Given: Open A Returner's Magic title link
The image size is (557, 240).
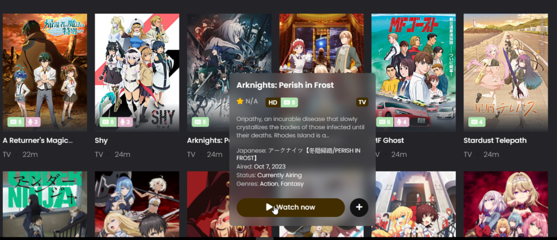Looking at the screenshot, I should pos(38,141).
